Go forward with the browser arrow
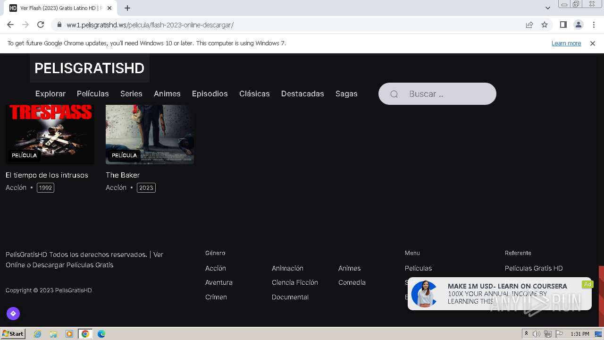The height and width of the screenshot is (340, 604). pos(25,25)
